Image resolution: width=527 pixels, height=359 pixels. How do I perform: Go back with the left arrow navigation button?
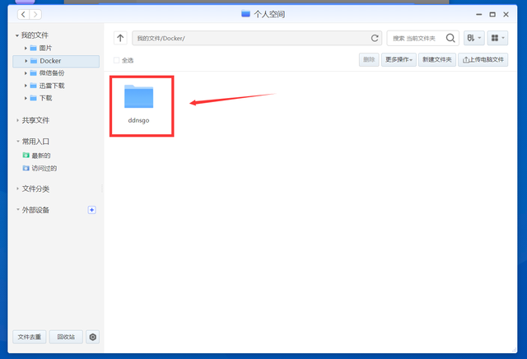tap(23, 14)
